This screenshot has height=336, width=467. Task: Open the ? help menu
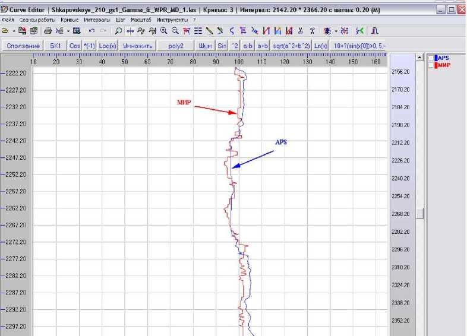tap(194, 20)
